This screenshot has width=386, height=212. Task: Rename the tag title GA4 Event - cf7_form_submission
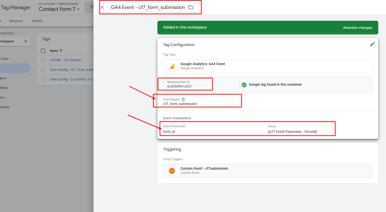148,8
